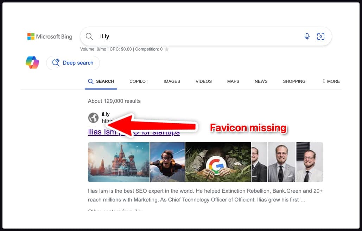The image size is (362, 231).
Task: Switch to the VIDEOS tab
Action: [x=203, y=81]
